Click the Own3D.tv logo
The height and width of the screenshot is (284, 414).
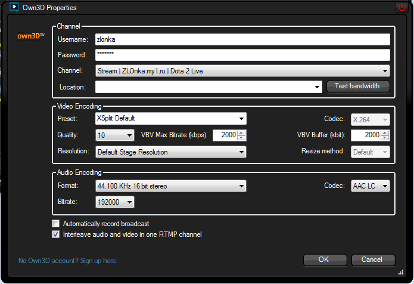[x=30, y=35]
